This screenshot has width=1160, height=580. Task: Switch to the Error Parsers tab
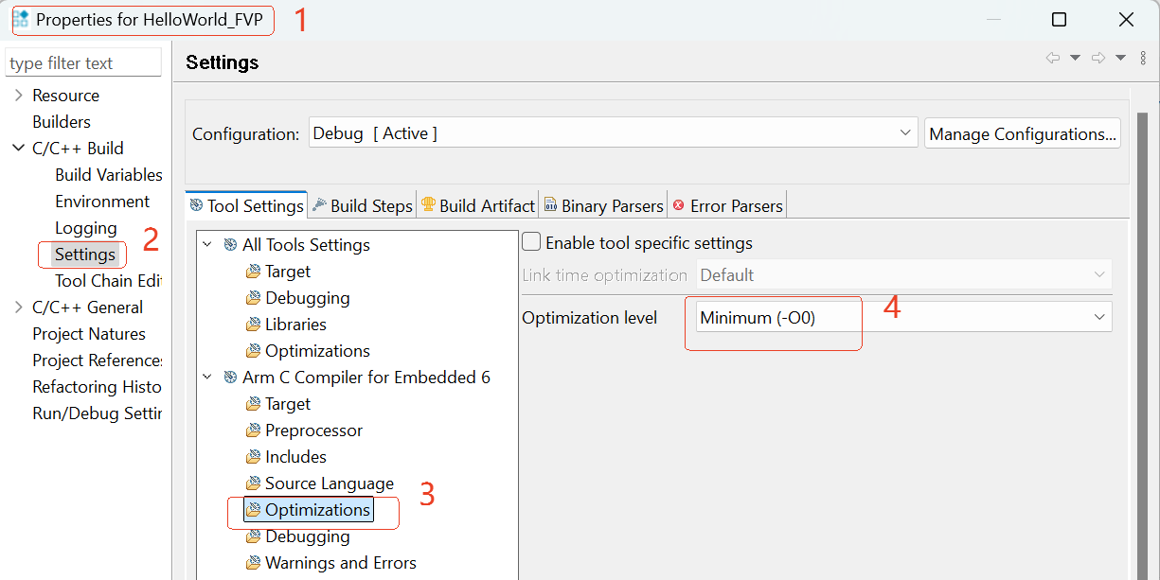[727, 205]
